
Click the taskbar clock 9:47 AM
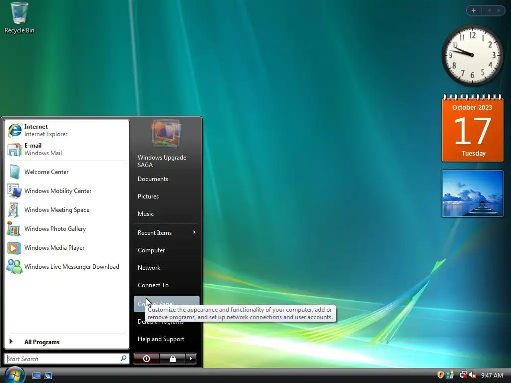(x=492, y=375)
